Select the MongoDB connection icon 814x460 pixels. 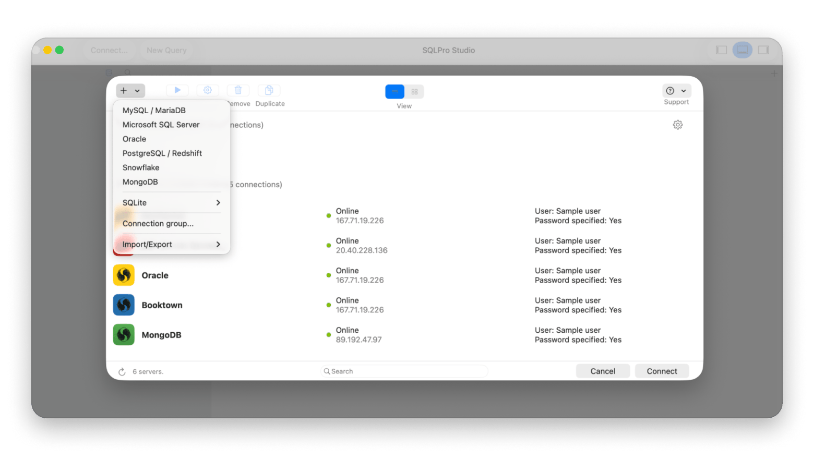(x=124, y=335)
